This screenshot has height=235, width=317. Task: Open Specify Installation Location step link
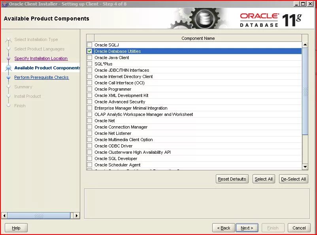pyautogui.click(x=41, y=58)
